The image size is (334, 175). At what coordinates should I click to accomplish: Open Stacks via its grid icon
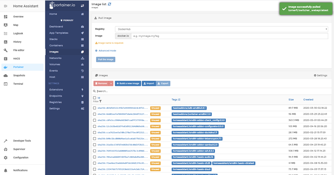point(82,39)
